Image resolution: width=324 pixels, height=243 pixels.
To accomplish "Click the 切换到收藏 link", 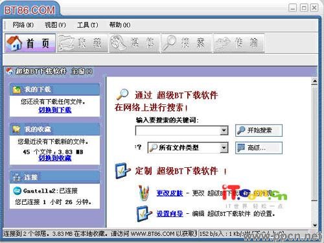I will [x=55, y=158].
